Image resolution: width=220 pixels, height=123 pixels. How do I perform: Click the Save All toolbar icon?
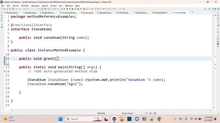click(x=10, y=9)
